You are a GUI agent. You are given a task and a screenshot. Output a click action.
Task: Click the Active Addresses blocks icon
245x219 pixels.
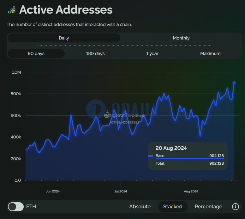click(x=12, y=10)
